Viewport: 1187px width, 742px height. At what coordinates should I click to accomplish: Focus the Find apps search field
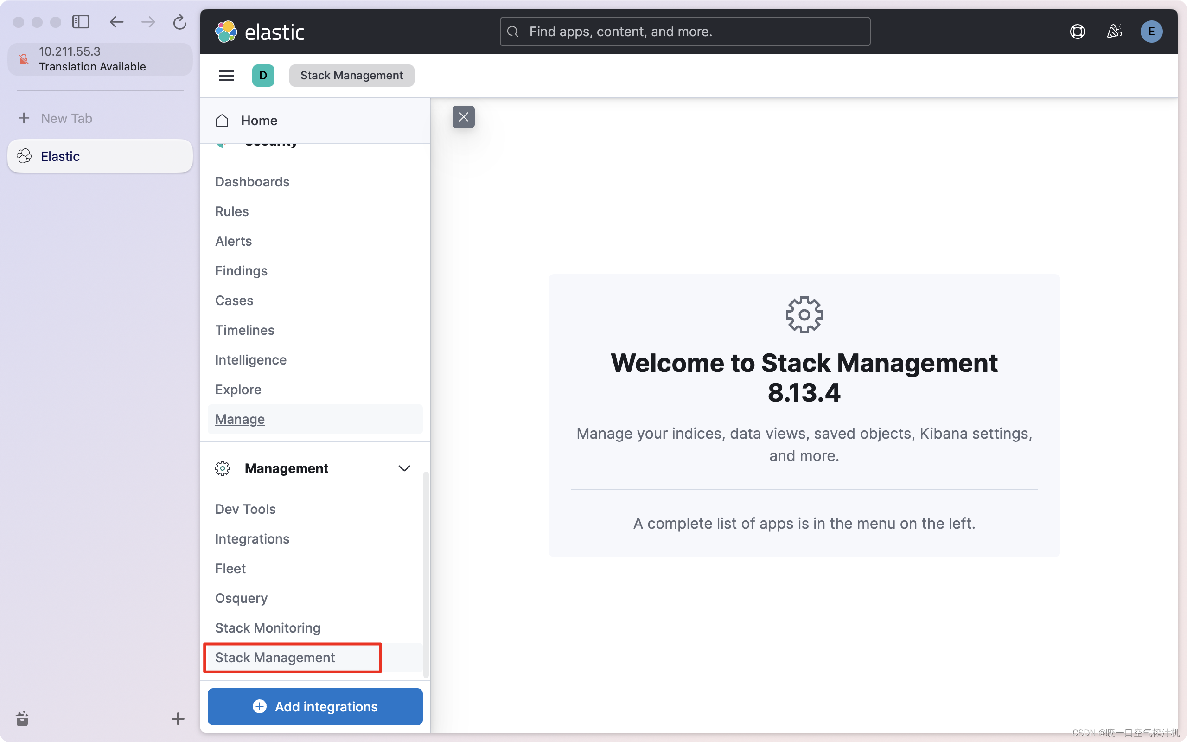point(684,32)
